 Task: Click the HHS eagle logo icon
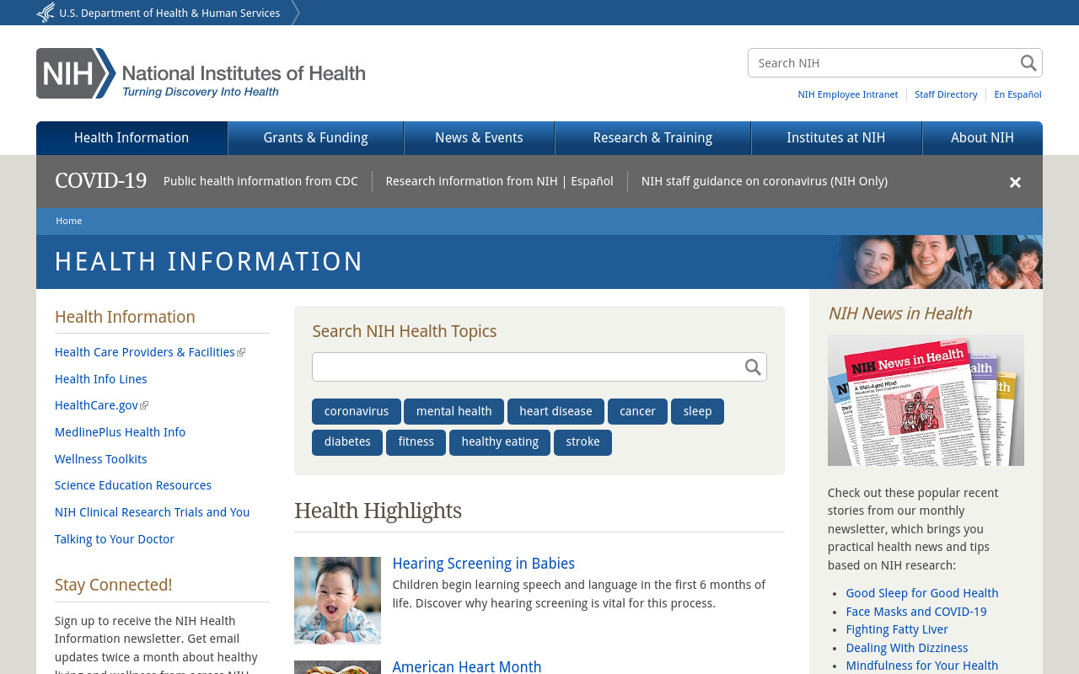coord(46,13)
